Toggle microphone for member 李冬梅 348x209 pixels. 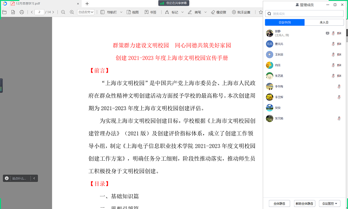click(339, 86)
